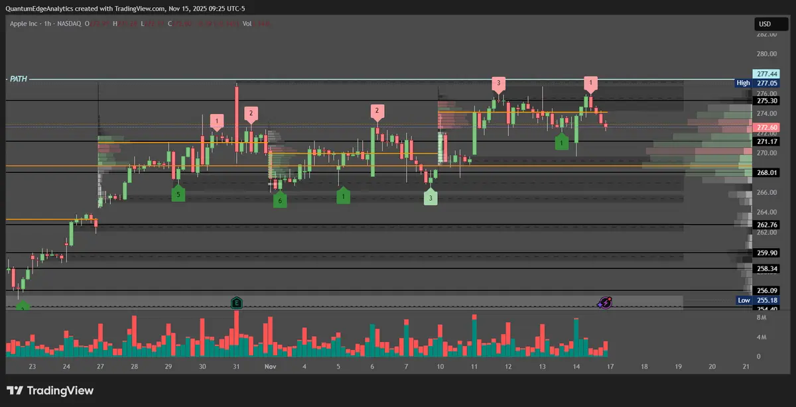Click the 259.90 level label
This screenshot has height=407, width=796.
(x=766, y=253)
